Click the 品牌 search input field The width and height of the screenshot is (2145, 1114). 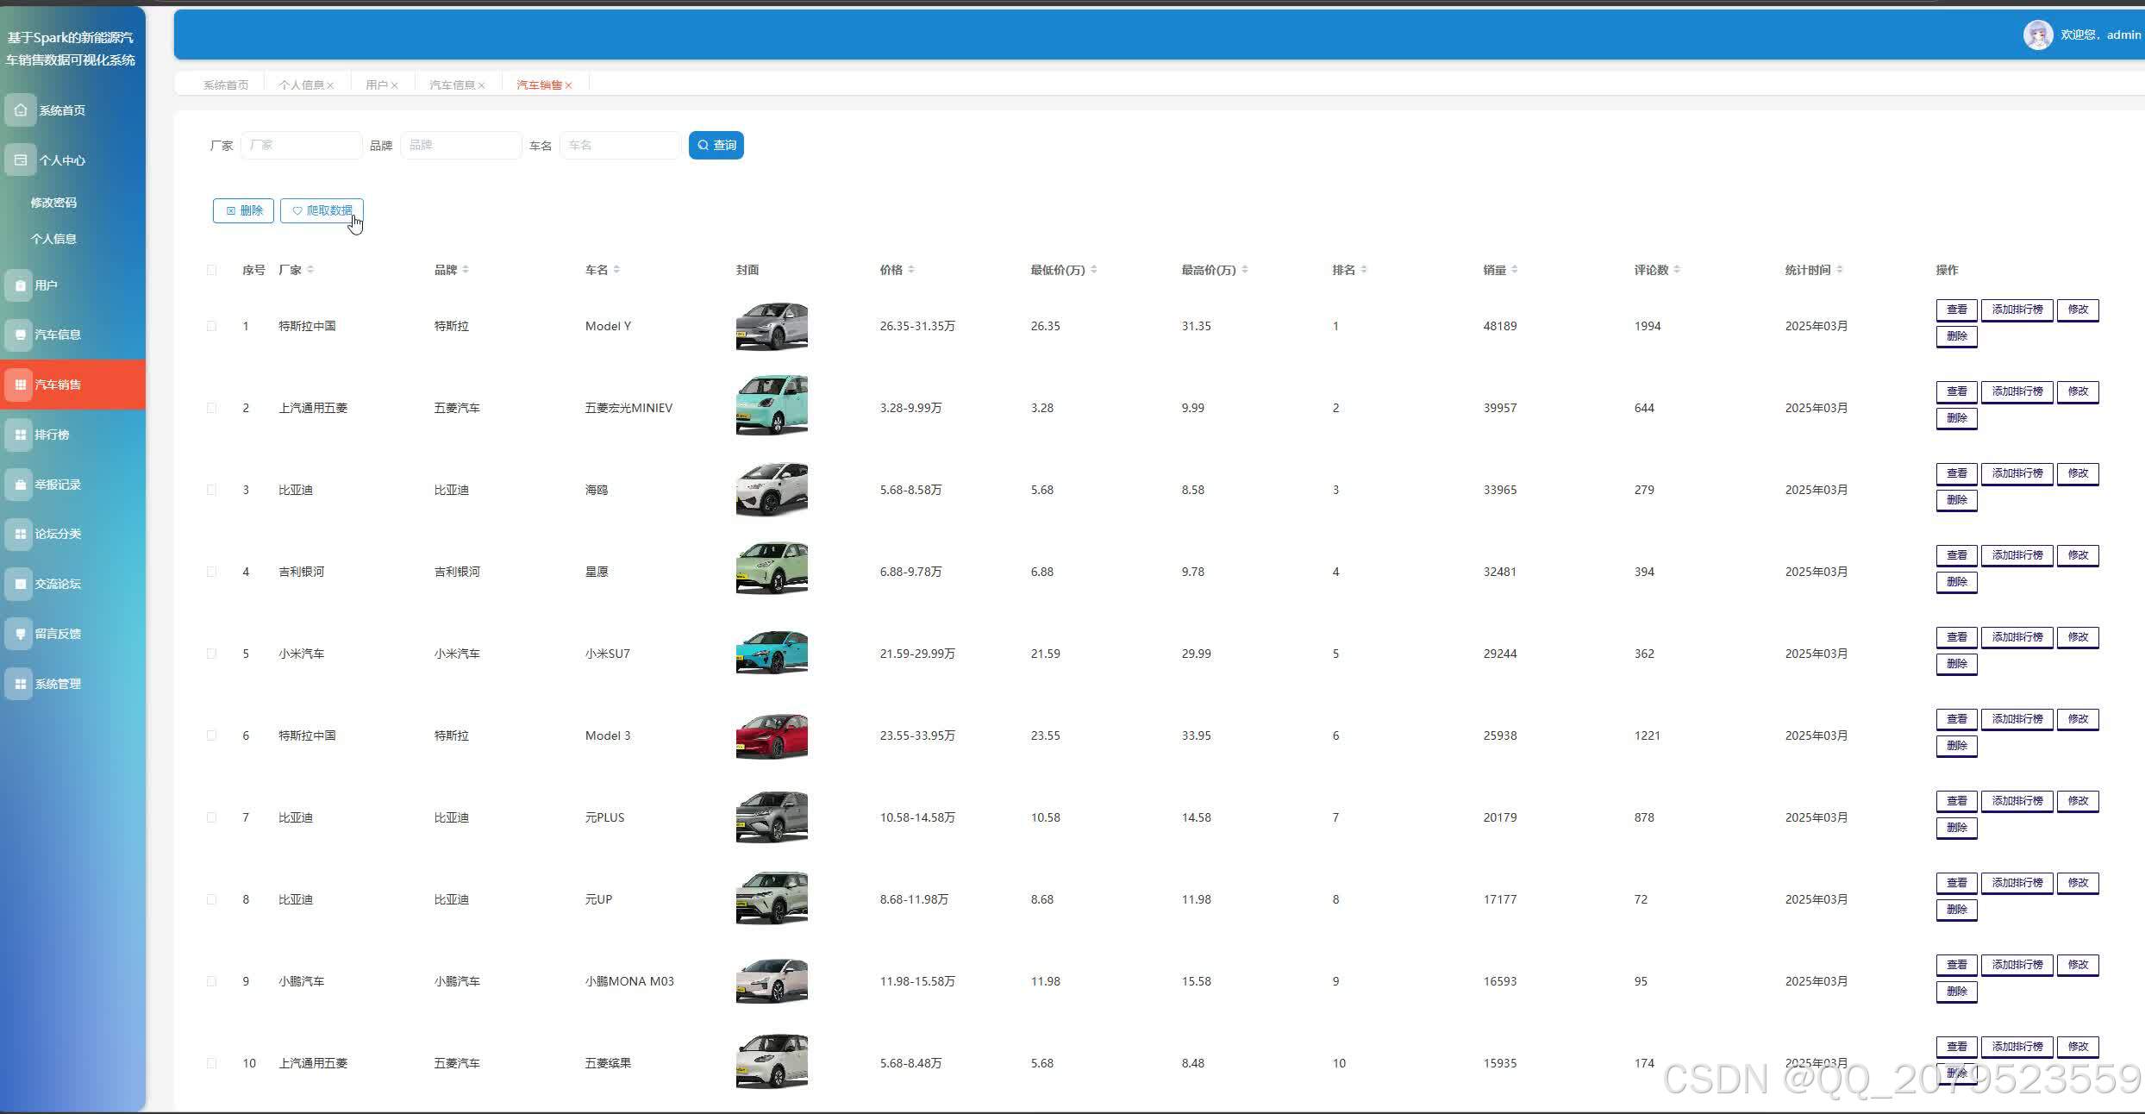(x=460, y=145)
